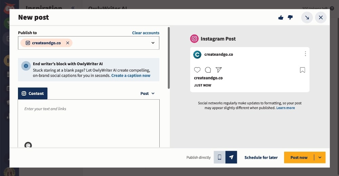The height and width of the screenshot is (176, 339).
Task: Click the createandgo.co profile avatar in preview
Action: tap(197, 54)
